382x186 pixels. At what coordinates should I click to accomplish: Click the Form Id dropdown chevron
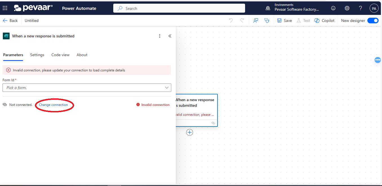(x=167, y=88)
